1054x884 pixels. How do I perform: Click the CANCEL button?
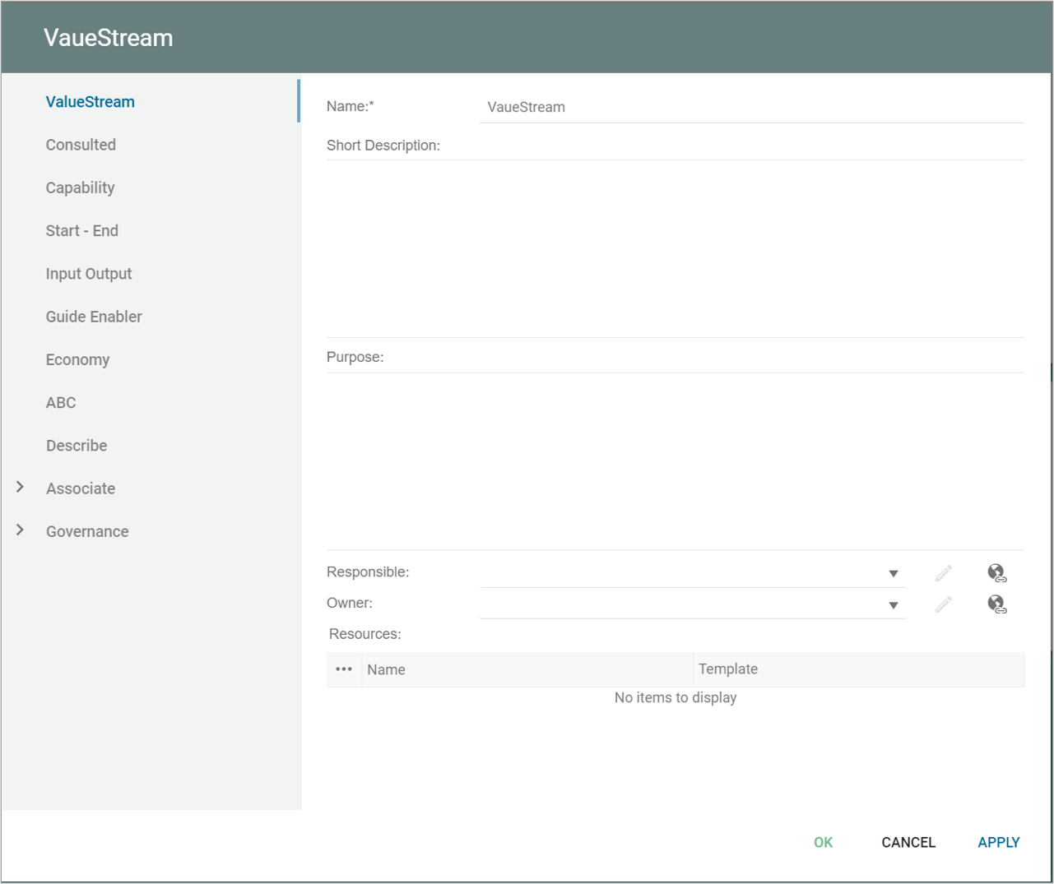908,842
